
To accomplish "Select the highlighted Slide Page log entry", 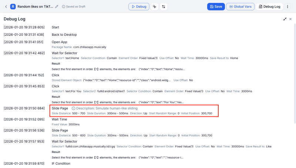I will tap(60, 108).
